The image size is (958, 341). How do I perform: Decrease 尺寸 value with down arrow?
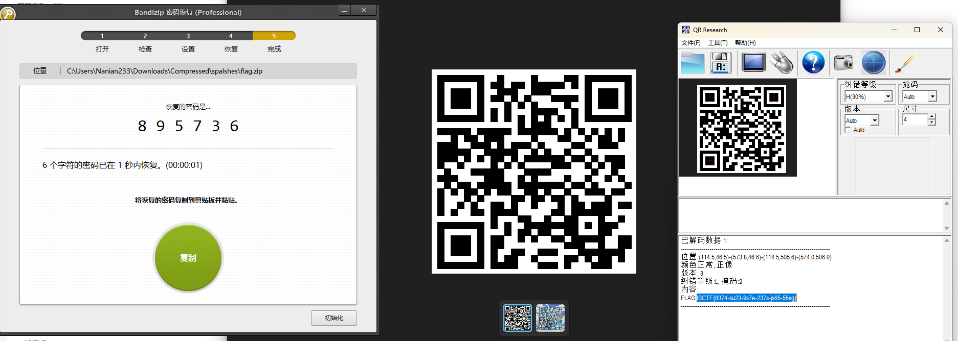coord(932,123)
